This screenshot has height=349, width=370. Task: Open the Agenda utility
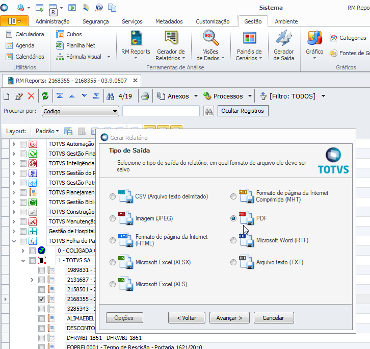20,45
